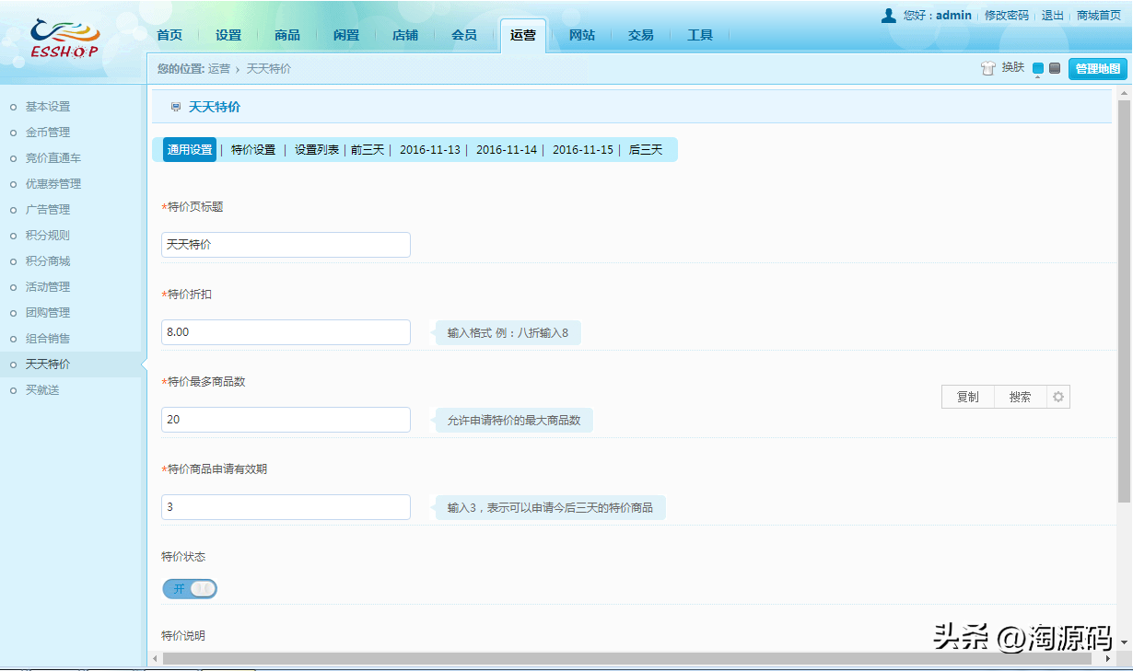This screenshot has width=1133, height=671.
Task: Select the gray skin color swatch
Action: [x=1055, y=68]
